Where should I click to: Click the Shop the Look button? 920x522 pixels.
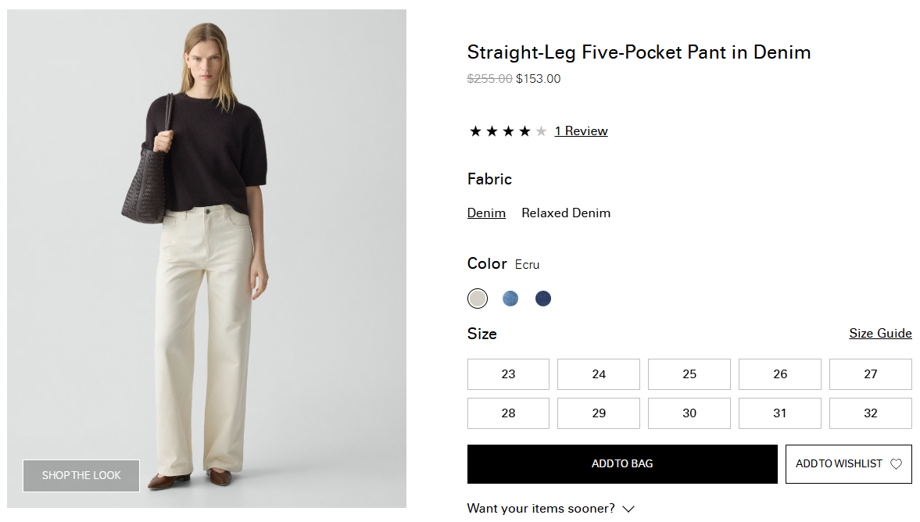(x=81, y=476)
